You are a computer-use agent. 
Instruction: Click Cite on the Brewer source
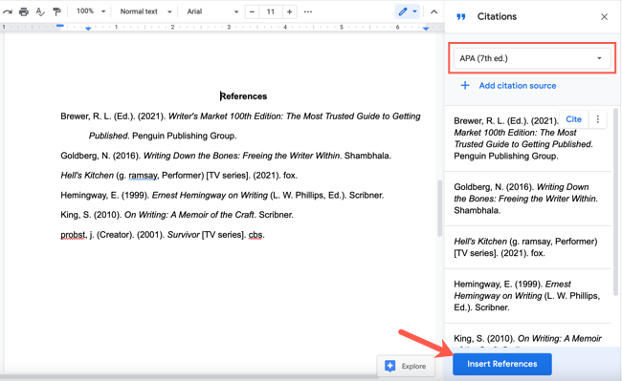coord(573,119)
